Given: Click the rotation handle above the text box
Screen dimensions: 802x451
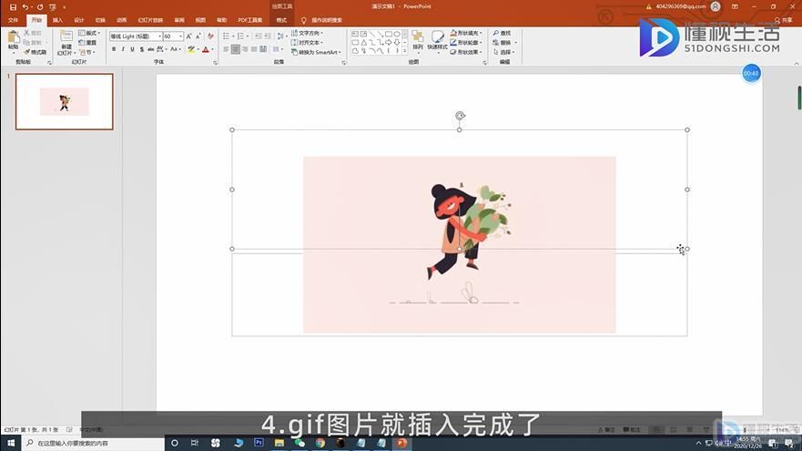Looking at the screenshot, I should point(460,116).
